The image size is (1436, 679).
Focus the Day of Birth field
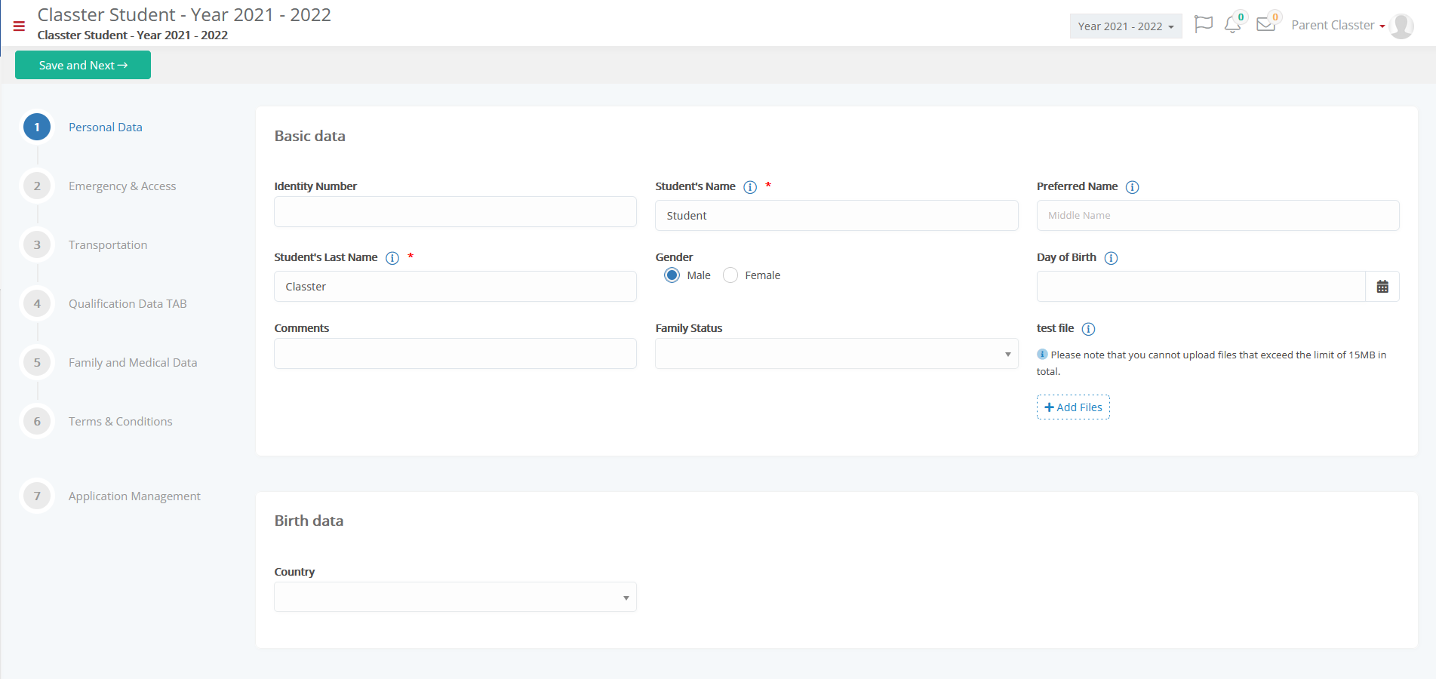click(1201, 287)
